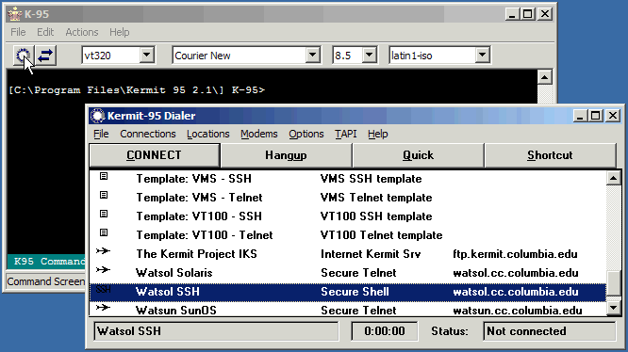Click the template icon beside Template: VMS - SSH

click(104, 176)
